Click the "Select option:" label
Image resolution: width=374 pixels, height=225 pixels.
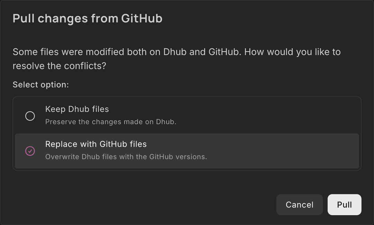click(x=41, y=85)
